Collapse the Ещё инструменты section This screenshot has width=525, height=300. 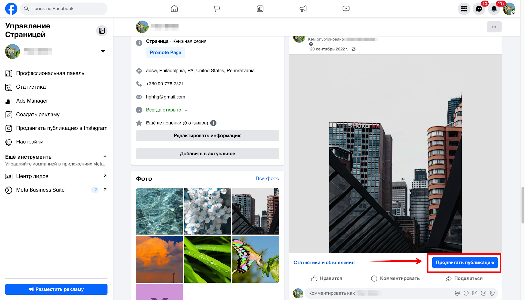coord(105,157)
